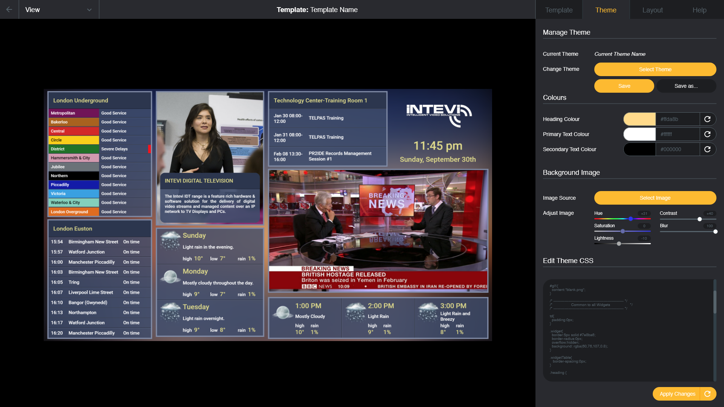The height and width of the screenshot is (407, 724).
Task: Click the Select Theme button
Action: (x=655, y=69)
